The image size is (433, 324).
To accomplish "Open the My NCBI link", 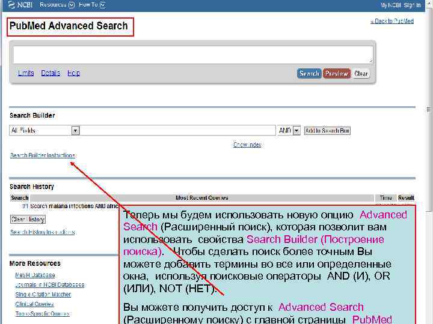I will (391, 5).
